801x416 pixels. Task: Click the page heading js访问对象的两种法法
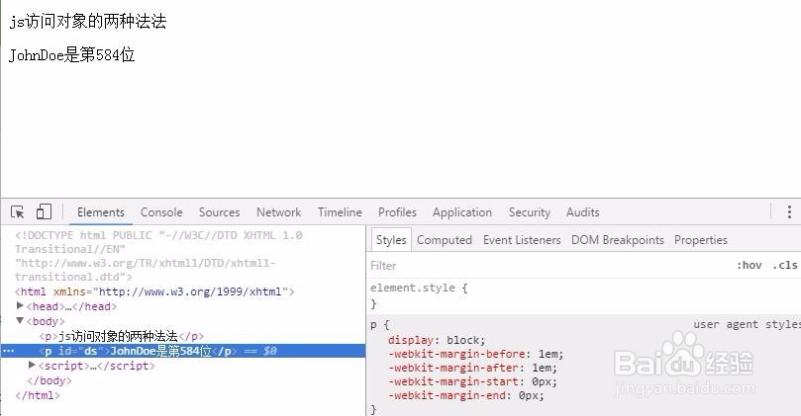tap(88, 22)
